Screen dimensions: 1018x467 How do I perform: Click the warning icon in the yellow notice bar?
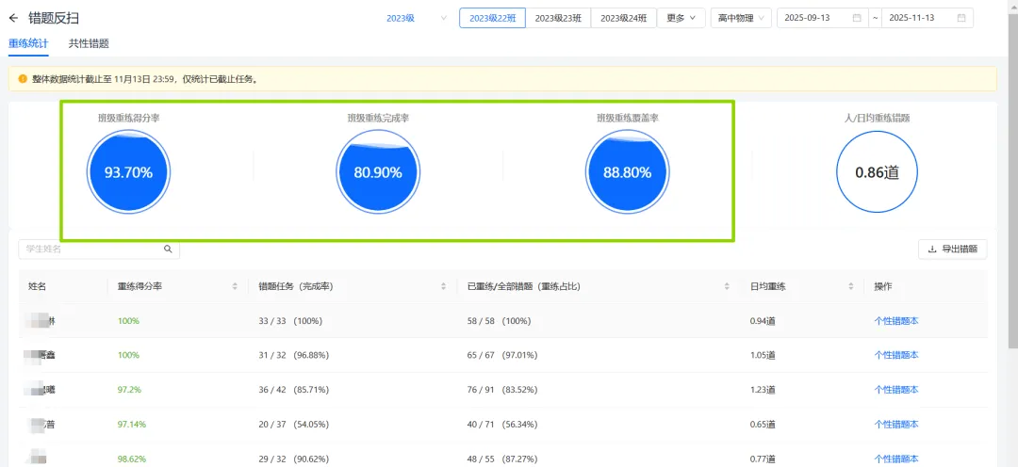pos(23,79)
